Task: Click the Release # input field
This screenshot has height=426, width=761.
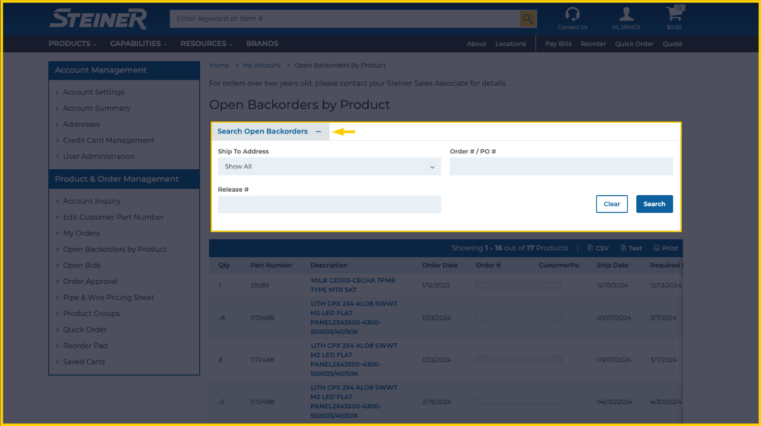Action: (329, 204)
